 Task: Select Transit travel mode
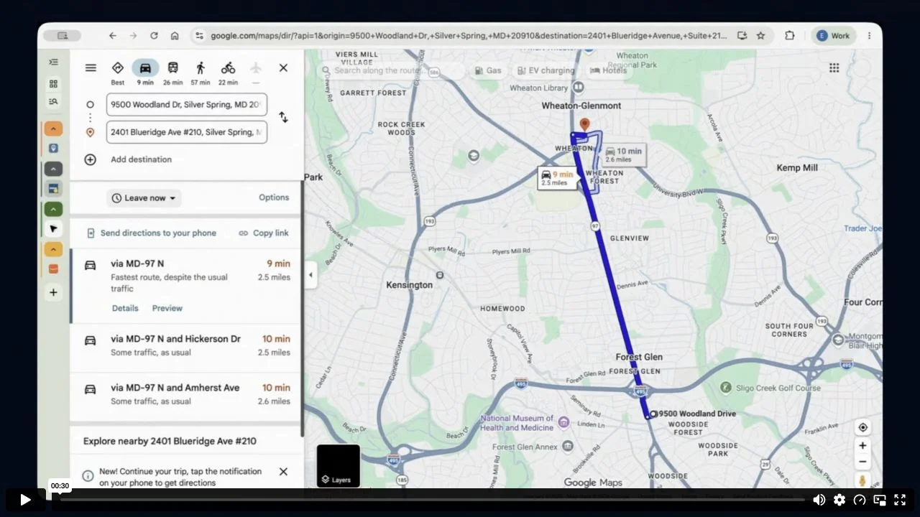click(x=172, y=73)
